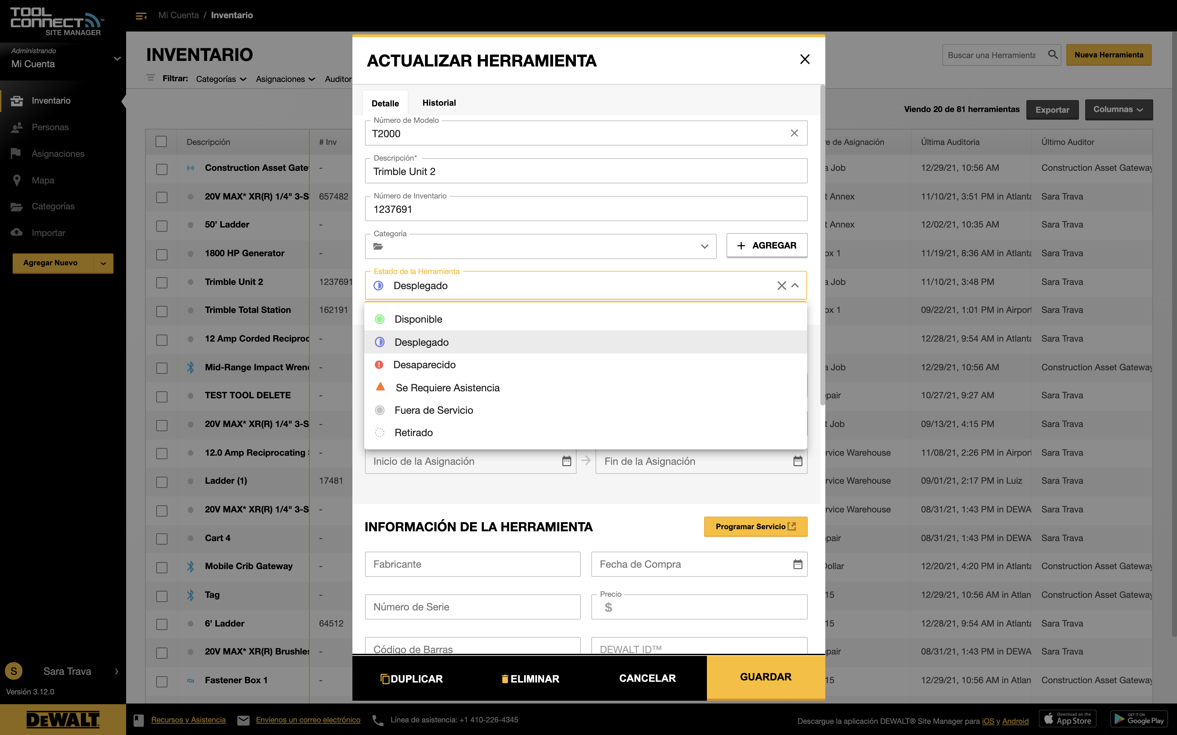Click the Exportar button
1177x735 pixels.
click(x=1052, y=110)
